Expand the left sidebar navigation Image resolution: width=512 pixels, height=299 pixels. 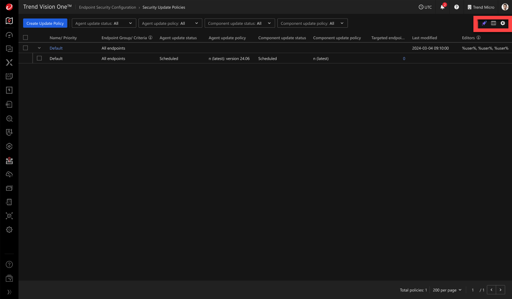click(9, 292)
